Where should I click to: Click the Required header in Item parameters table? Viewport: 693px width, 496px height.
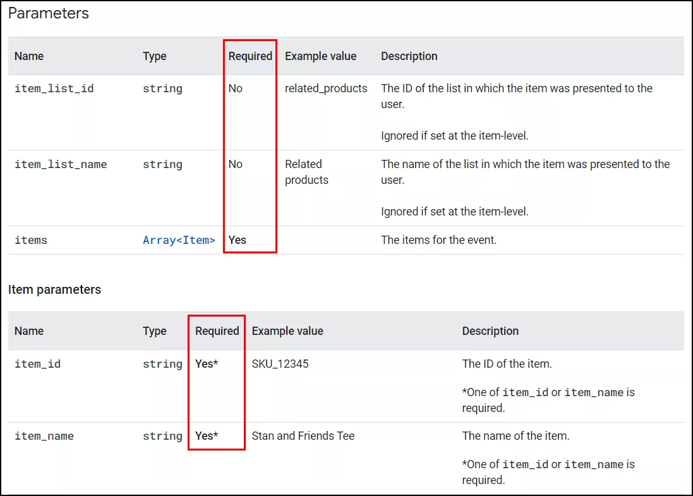(x=217, y=331)
